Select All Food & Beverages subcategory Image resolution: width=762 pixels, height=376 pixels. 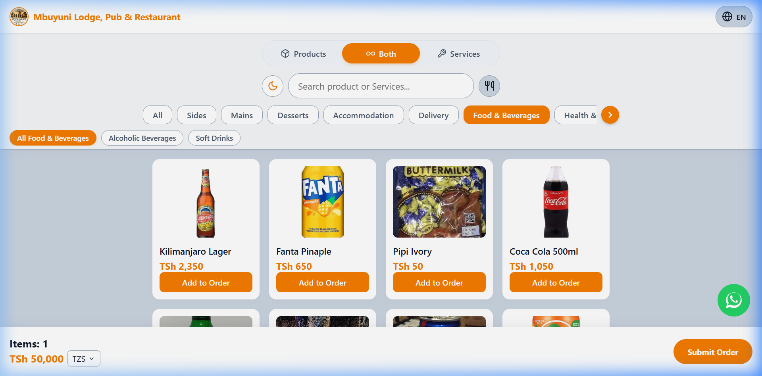[53, 138]
